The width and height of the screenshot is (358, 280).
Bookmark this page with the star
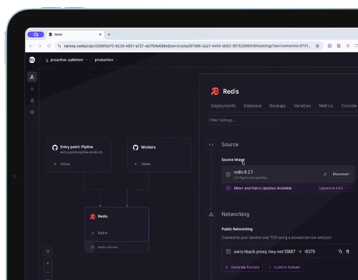tap(317, 46)
